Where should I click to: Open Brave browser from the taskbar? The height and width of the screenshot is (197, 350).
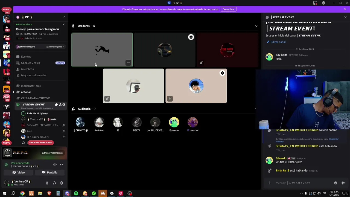pos(49,193)
